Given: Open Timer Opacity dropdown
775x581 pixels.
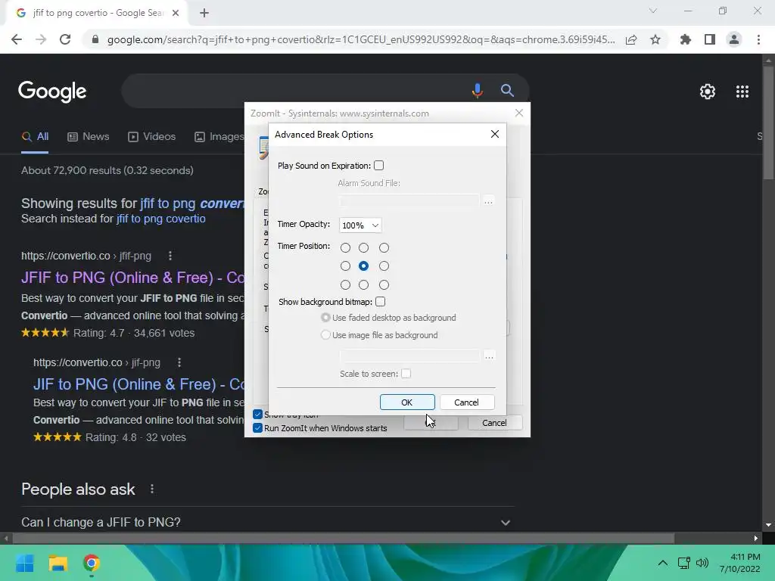Looking at the screenshot, I should [x=360, y=225].
